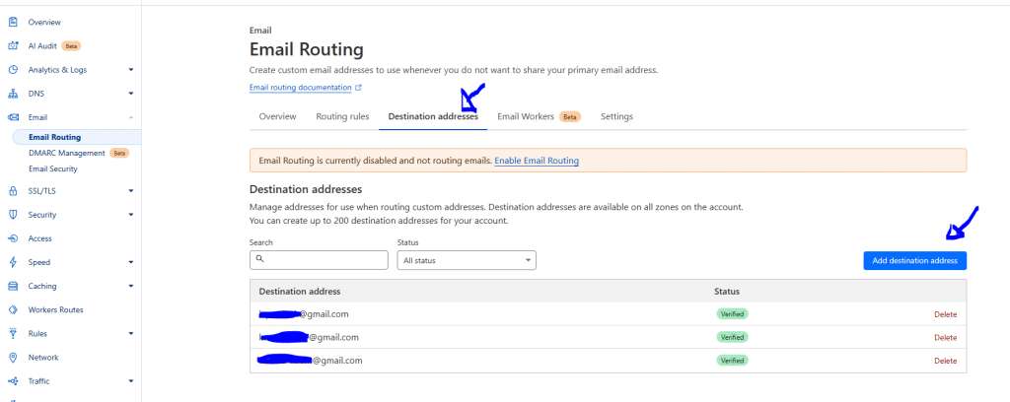This screenshot has width=1010, height=402.
Task: Click the Analytics & Logs clock icon
Action: click(x=13, y=70)
